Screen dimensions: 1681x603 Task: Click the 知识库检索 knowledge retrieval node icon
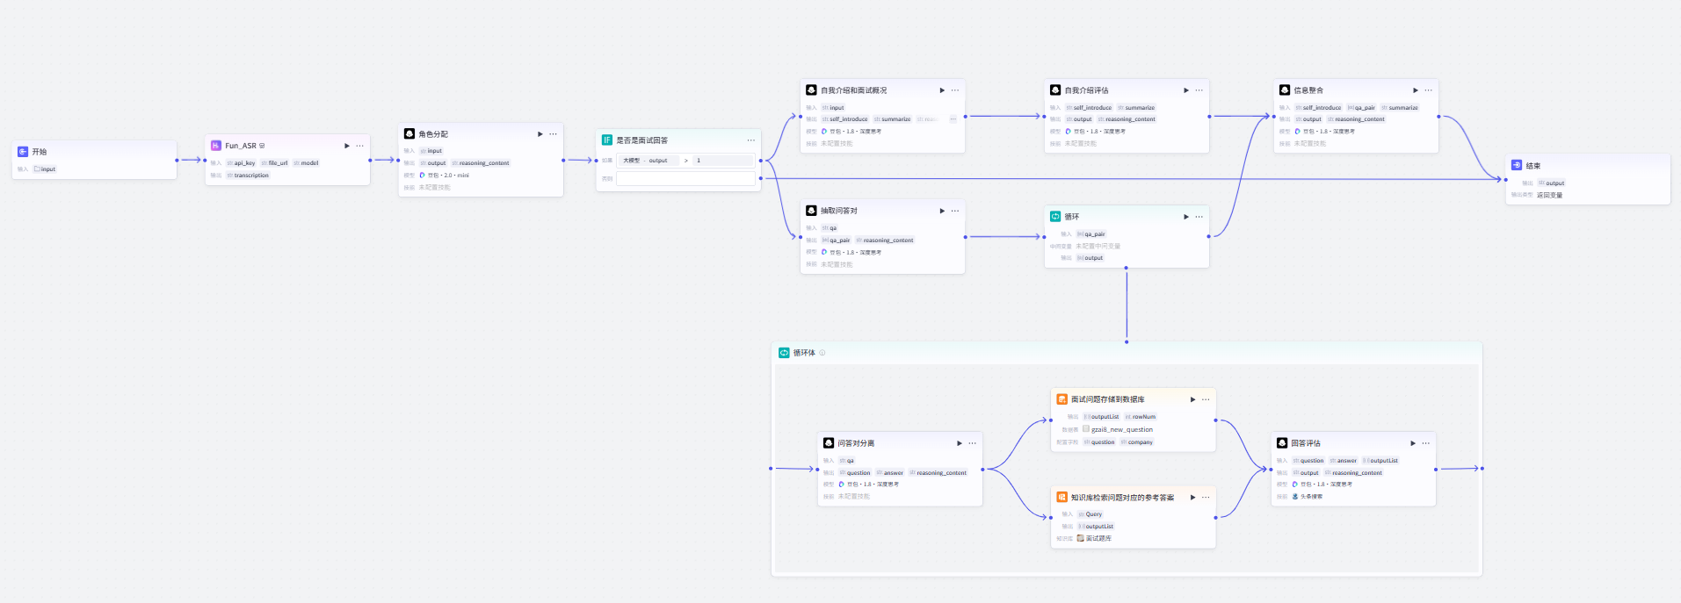pos(1062,497)
